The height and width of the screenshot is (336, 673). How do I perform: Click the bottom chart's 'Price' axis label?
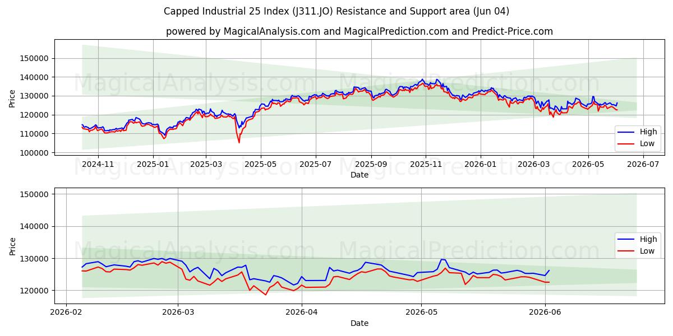[12, 246]
